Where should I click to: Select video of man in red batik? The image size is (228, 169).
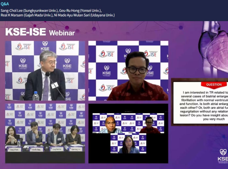pyautogui.click(x=128, y=71)
